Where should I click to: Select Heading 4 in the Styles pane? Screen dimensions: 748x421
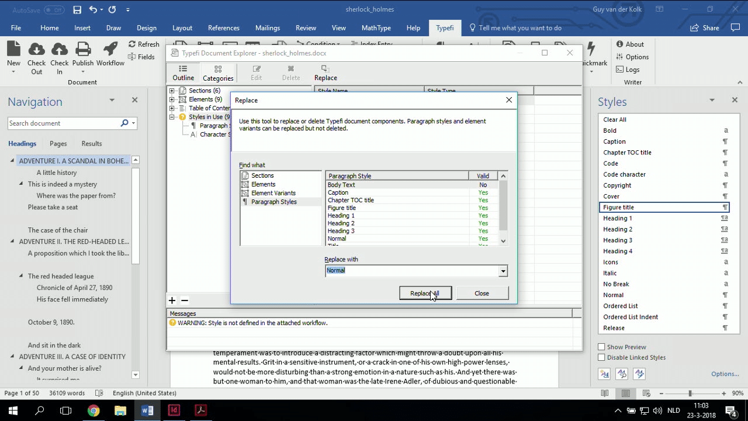pos(664,251)
